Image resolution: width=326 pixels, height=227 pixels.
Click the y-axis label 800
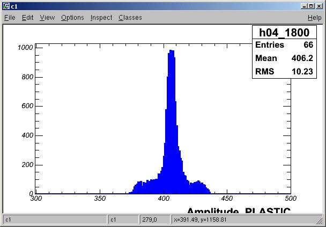click(x=27, y=77)
